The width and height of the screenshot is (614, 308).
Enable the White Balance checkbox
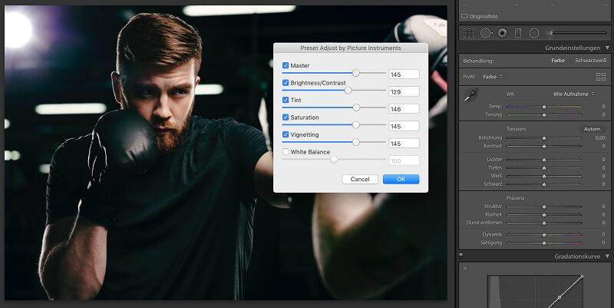[x=286, y=151]
